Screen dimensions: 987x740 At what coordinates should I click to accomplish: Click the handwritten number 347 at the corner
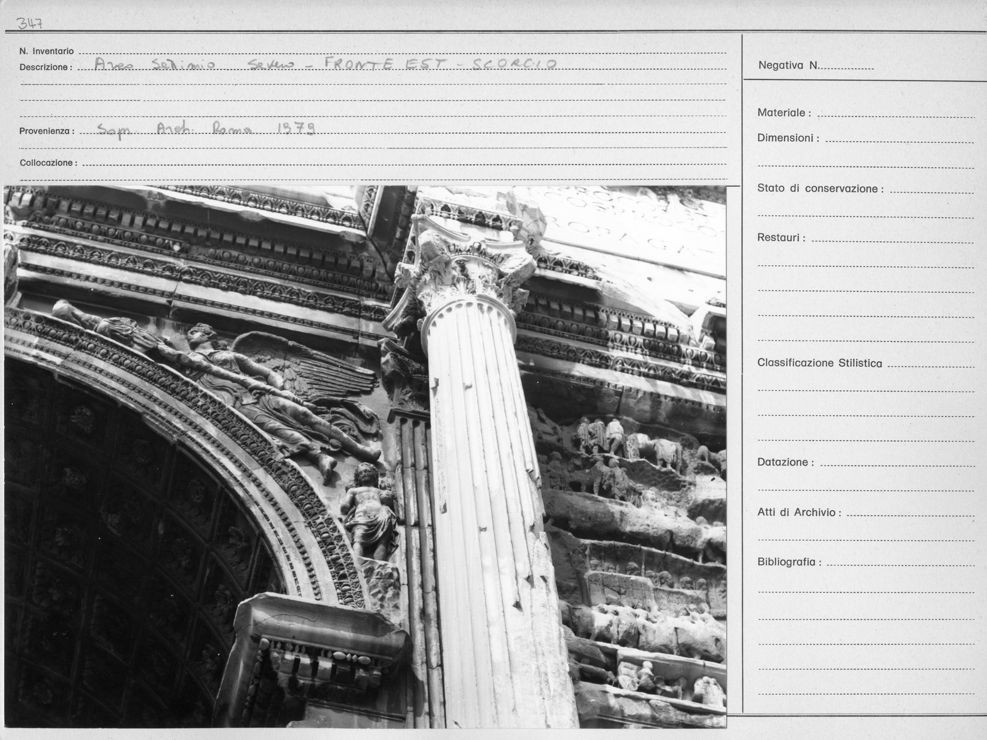[x=30, y=24]
